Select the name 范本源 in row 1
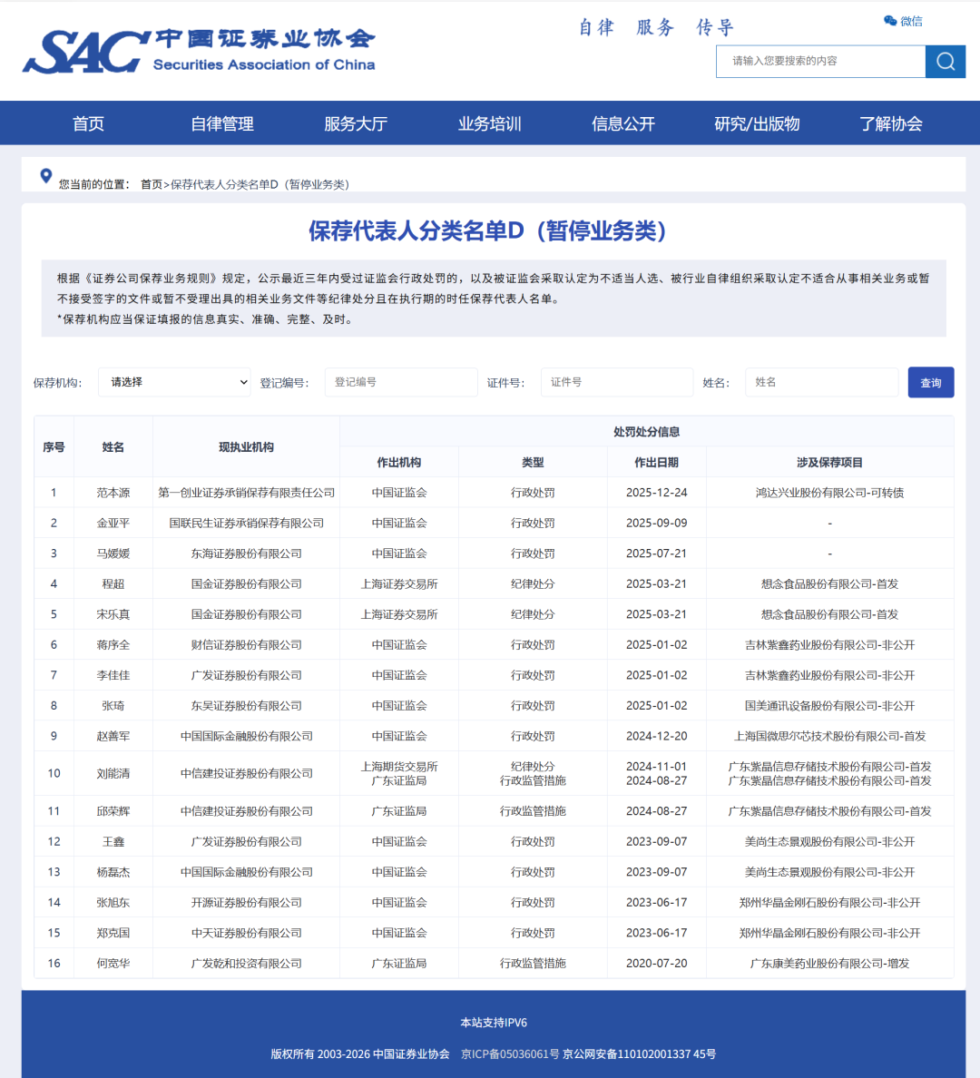Screen dimensions: 980x1078 pyautogui.click(x=113, y=493)
